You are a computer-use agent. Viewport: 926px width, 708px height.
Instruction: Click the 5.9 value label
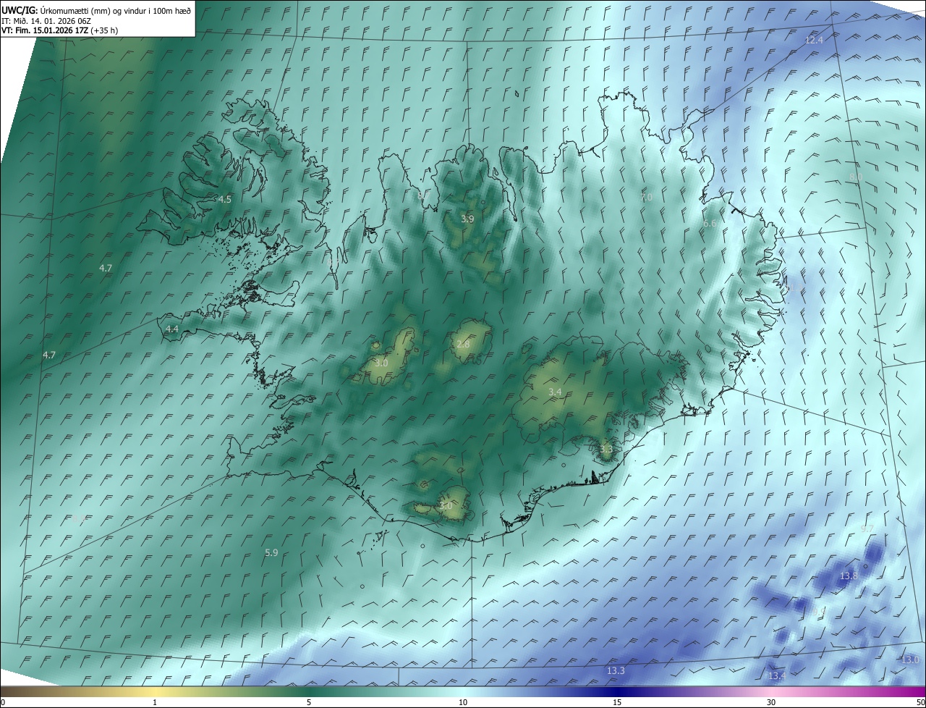coord(271,552)
